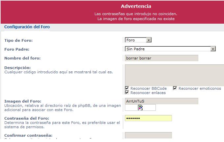The width and height of the screenshot is (224, 142).
Task: Click the 'La imagen de foro especificada no existe' message
Action: [x=136, y=19]
